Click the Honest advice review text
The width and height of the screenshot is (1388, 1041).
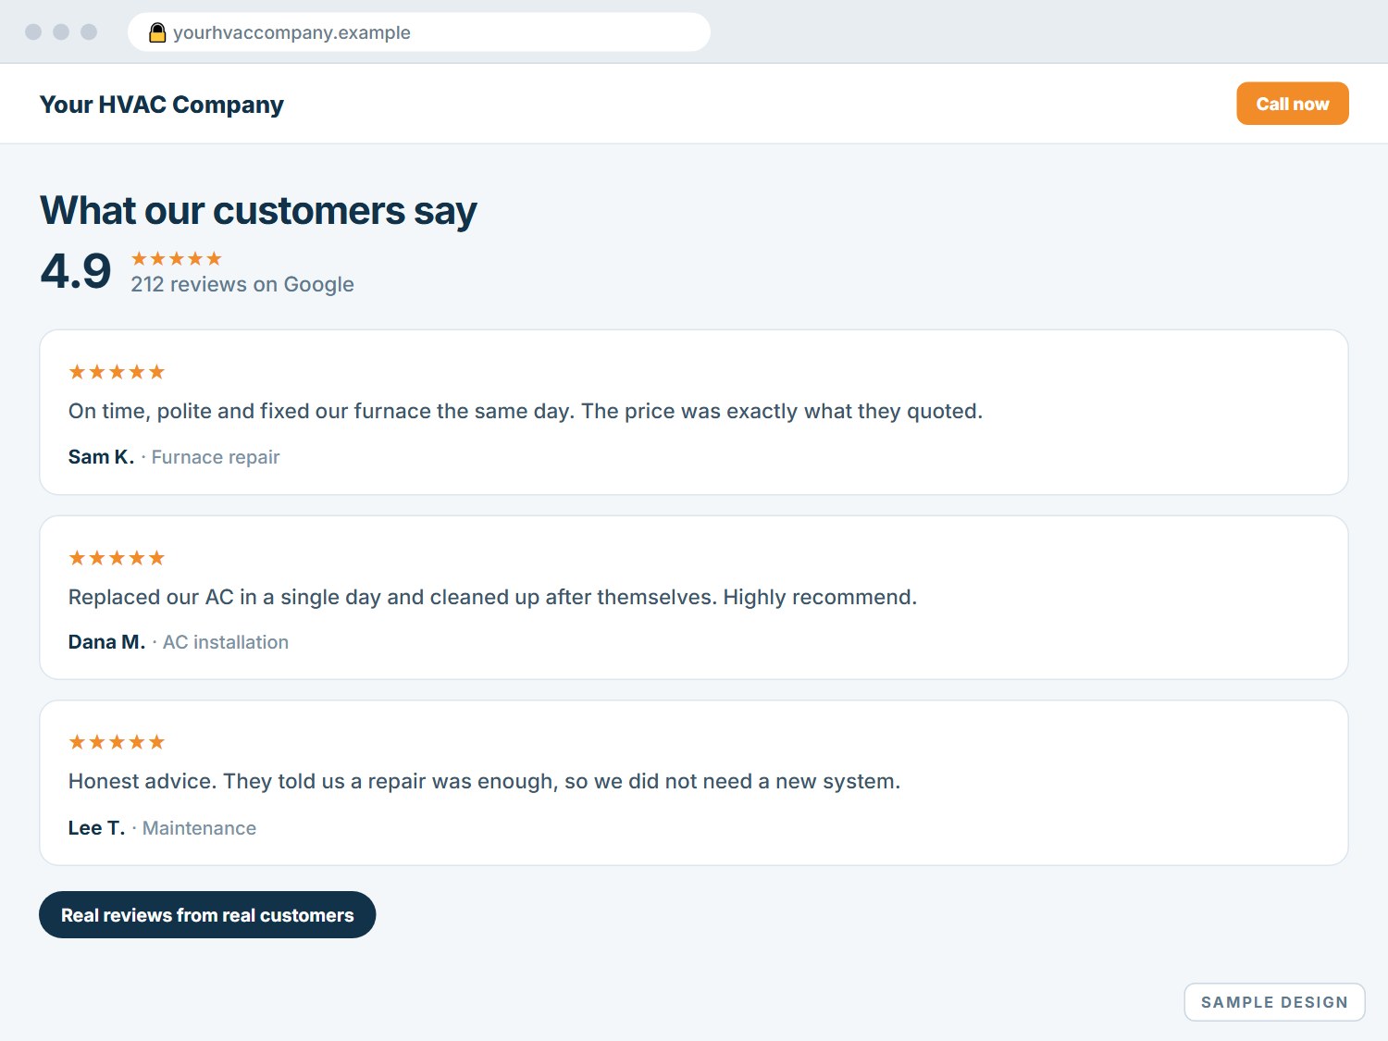pyautogui.click(x=485, y=781)
